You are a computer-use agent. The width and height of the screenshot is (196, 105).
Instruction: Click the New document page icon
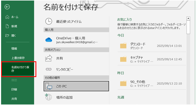coord(7,26)
